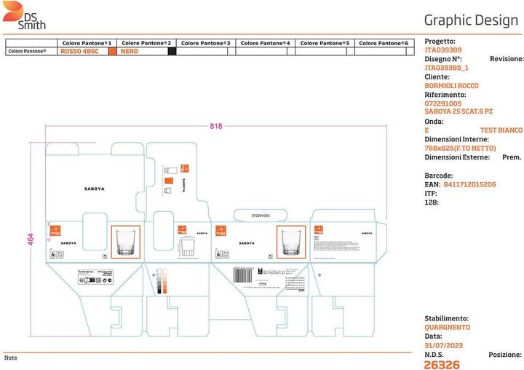Click the orange ROSSO 485C color swatch
Screen dimensions: 524x370
click(113, 51)
